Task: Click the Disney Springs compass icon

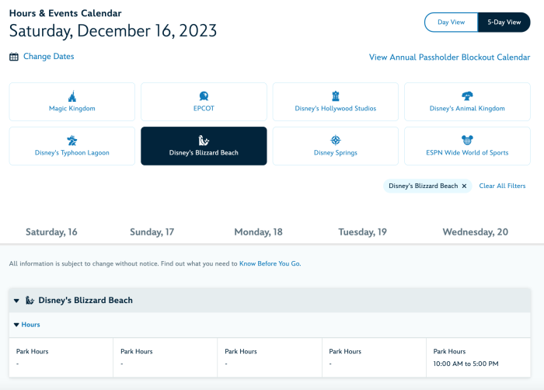Action: pos(336,140)
